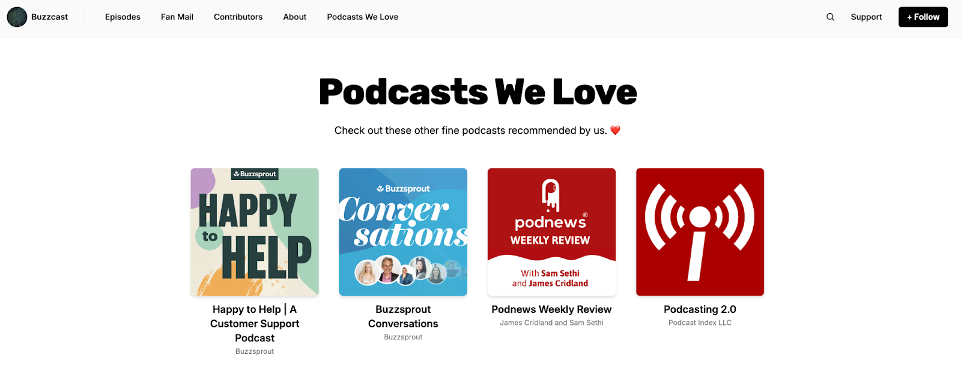Click the Buzzcast site name

pos(49,17)
